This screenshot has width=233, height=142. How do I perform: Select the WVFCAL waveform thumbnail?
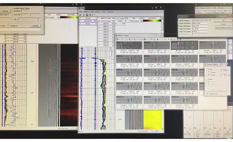coord(157,45)
